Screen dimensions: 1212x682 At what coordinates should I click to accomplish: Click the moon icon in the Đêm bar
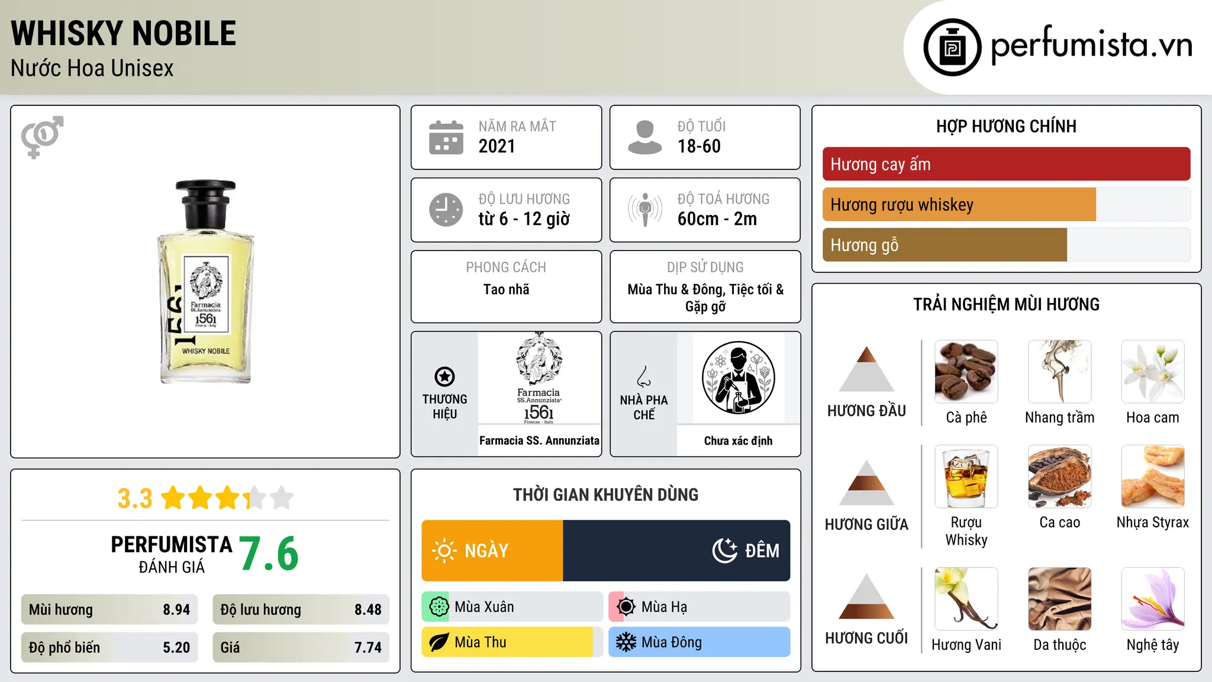click(725, 551)
